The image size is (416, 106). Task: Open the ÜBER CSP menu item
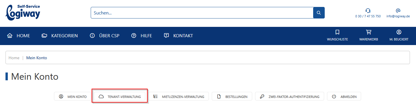pos(109,36)
